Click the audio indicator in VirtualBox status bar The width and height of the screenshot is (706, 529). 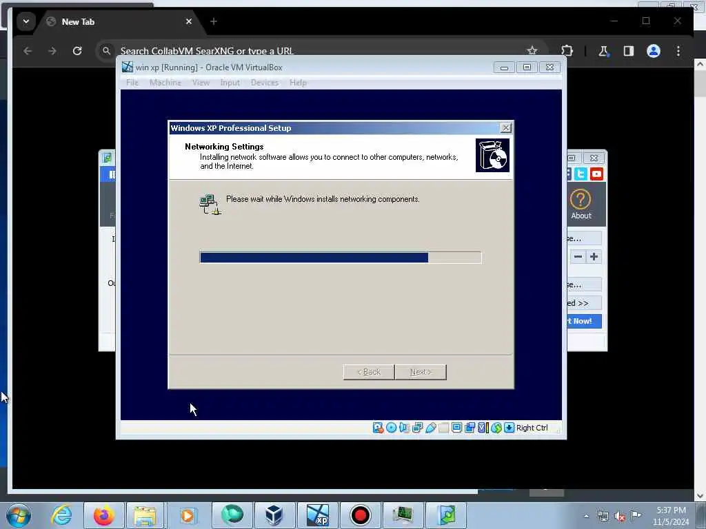pos(404,428)
